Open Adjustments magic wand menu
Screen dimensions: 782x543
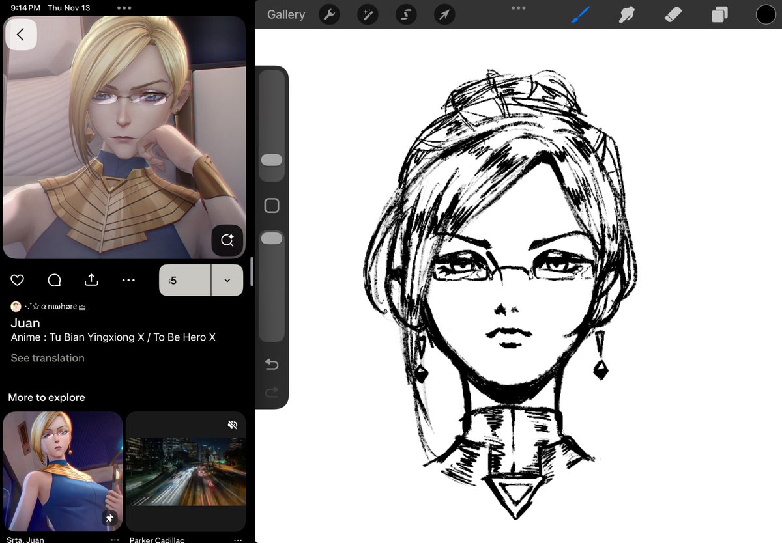(368, 14)
